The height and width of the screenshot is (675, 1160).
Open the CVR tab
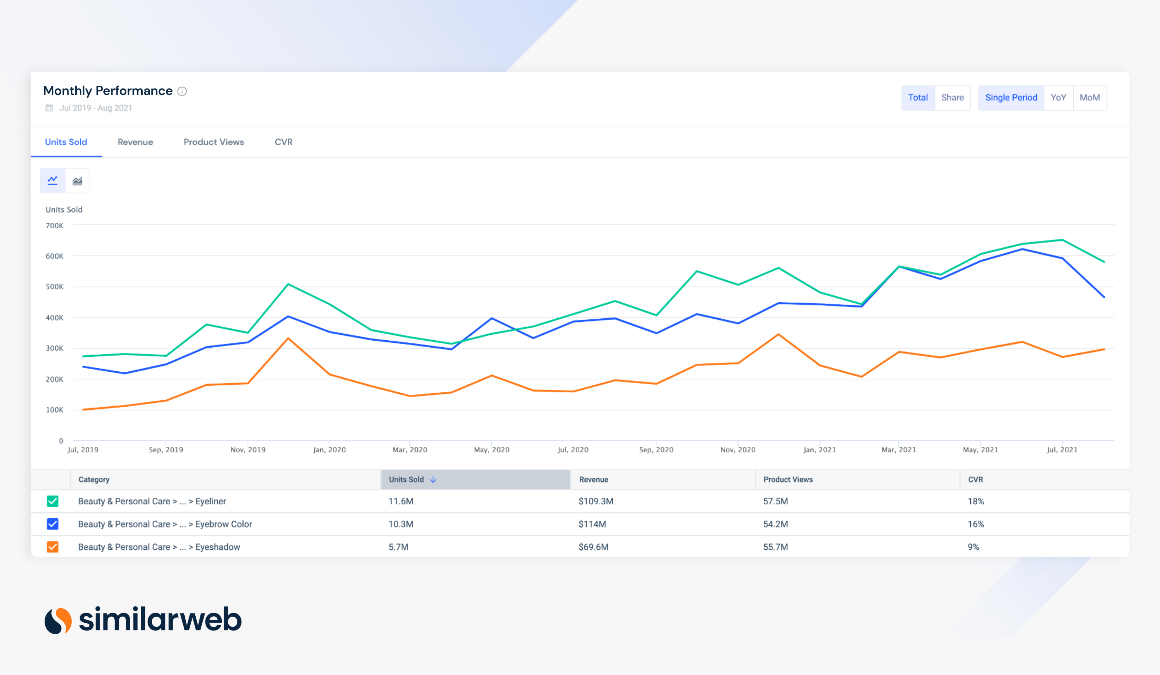coord(284,142)
